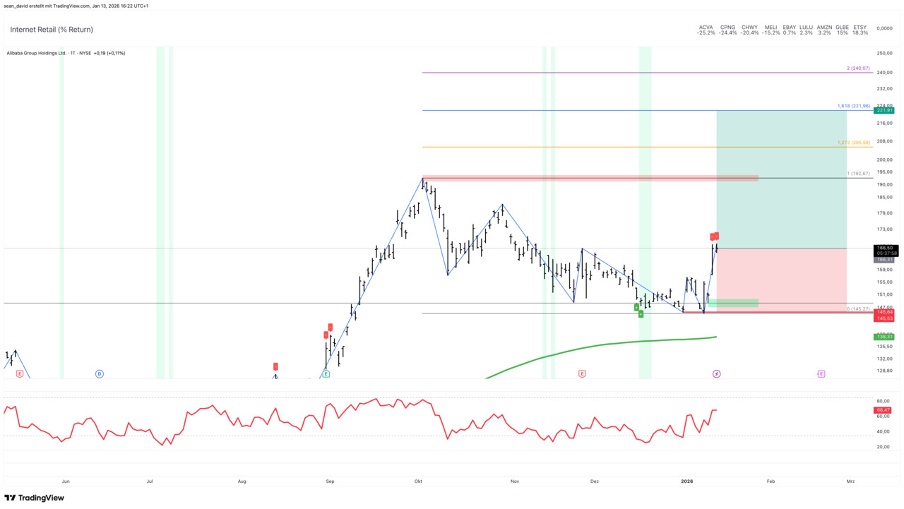Click the red earnings E marker before June
904x509 pixels.
[x=20, y=373]
